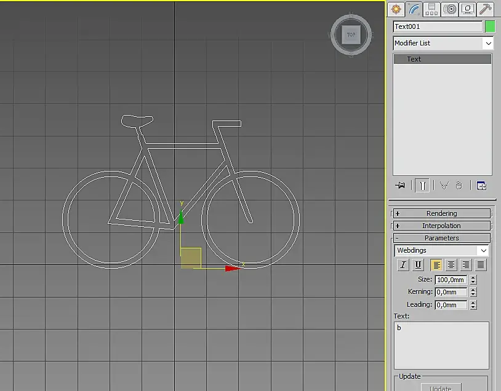Viewport: 501px width, 391px height.
Task: Expand the Interpolation rollout
Action: coord(441,226)
